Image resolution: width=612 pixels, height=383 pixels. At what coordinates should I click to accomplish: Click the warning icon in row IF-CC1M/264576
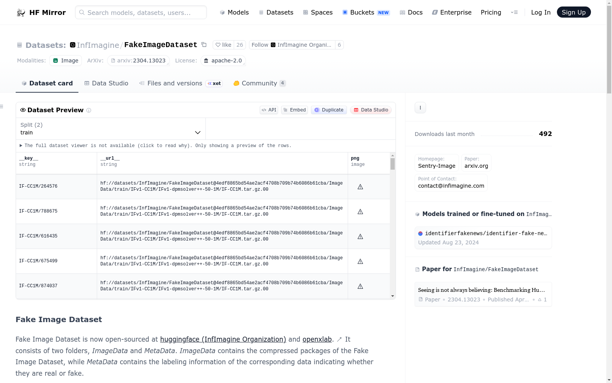click(360, 187)
